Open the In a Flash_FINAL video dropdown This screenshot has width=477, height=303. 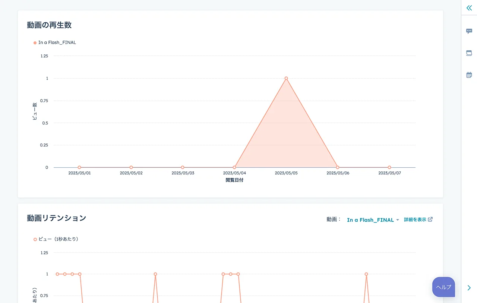(373, 220)
